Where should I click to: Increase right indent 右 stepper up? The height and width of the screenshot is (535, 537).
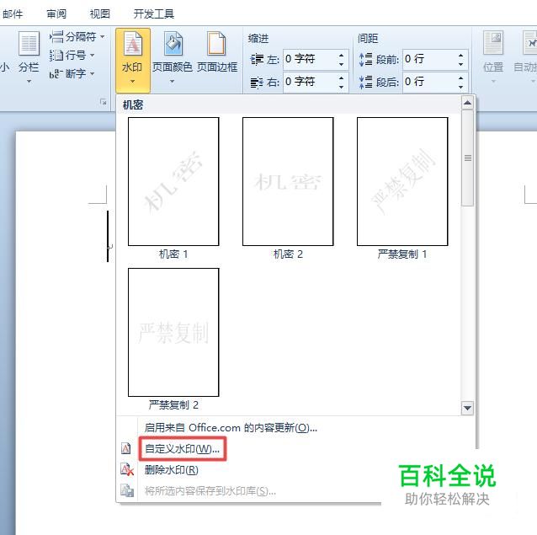341,78
